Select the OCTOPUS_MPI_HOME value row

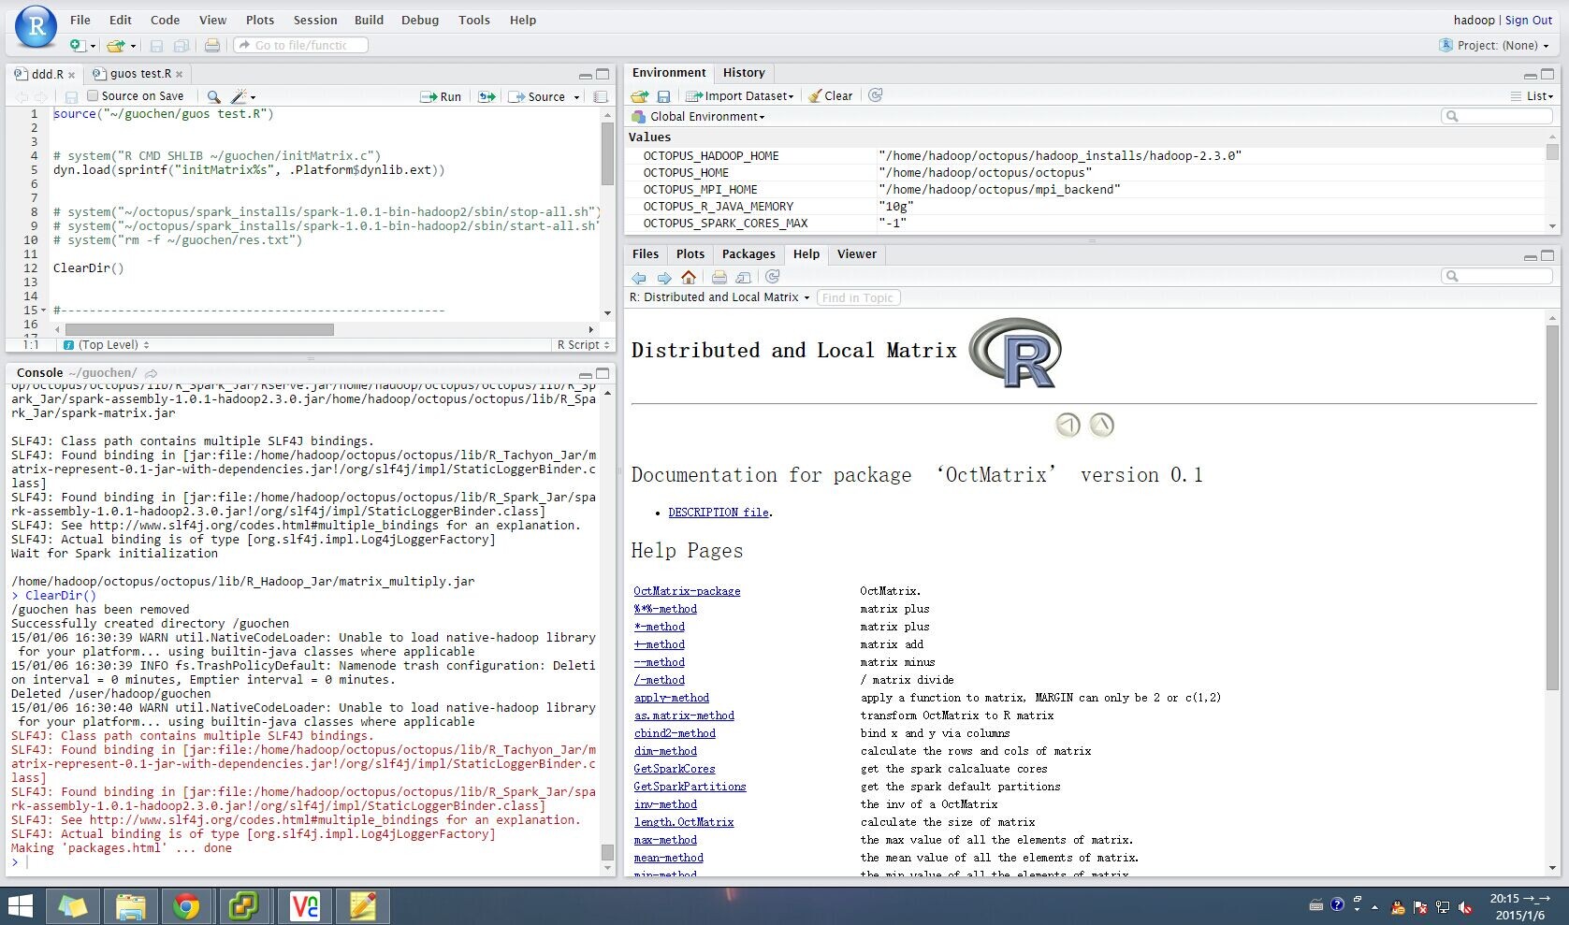point(1084,190)
